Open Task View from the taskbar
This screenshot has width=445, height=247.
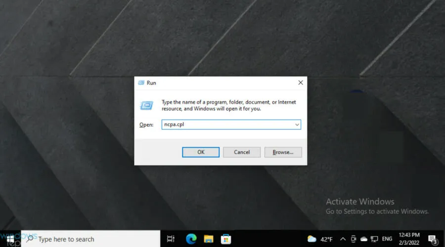171,239
